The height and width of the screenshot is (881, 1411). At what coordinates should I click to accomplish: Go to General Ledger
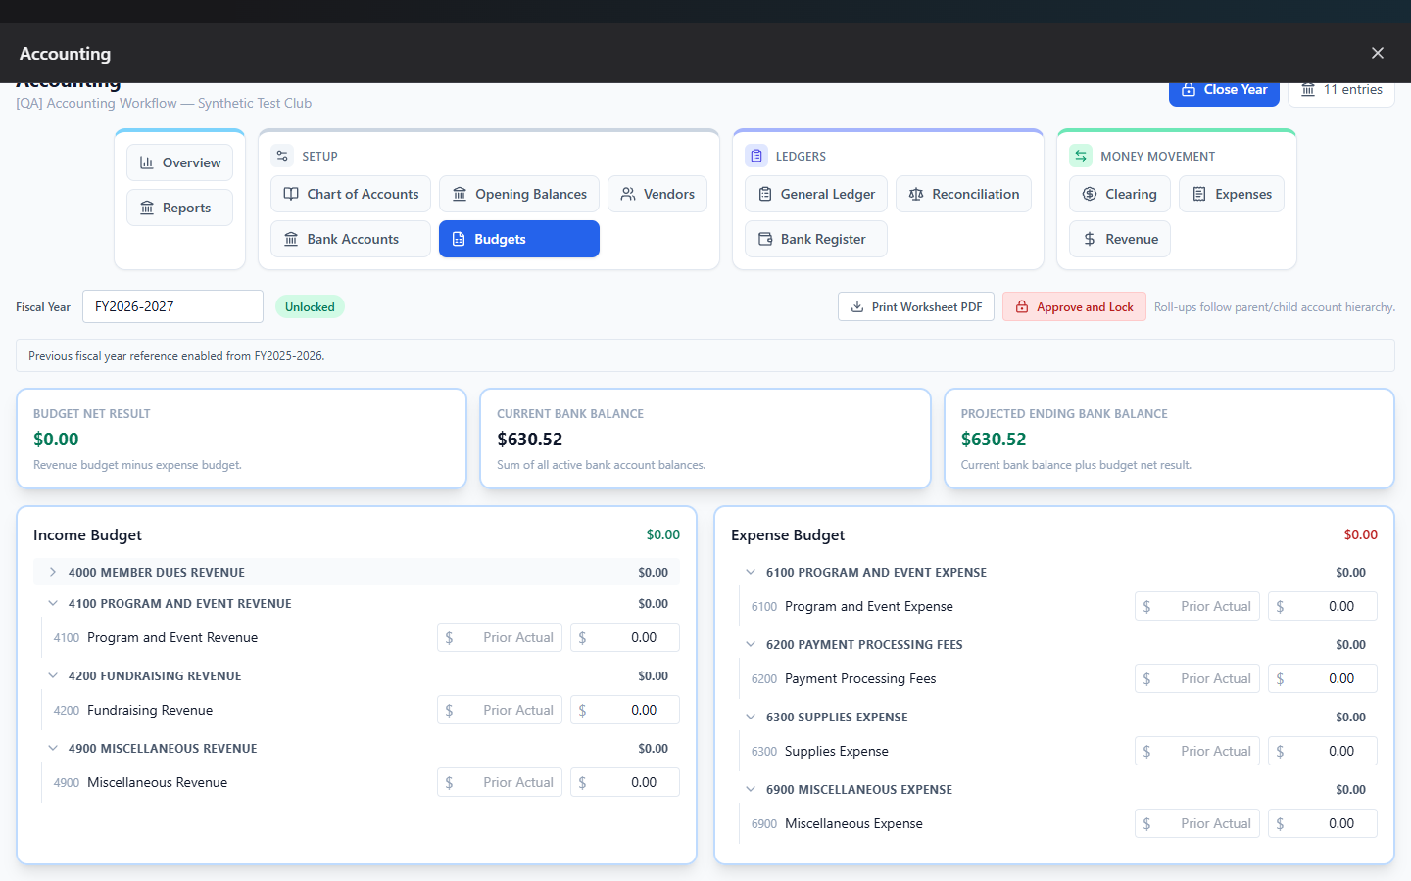tap(816, 194)
